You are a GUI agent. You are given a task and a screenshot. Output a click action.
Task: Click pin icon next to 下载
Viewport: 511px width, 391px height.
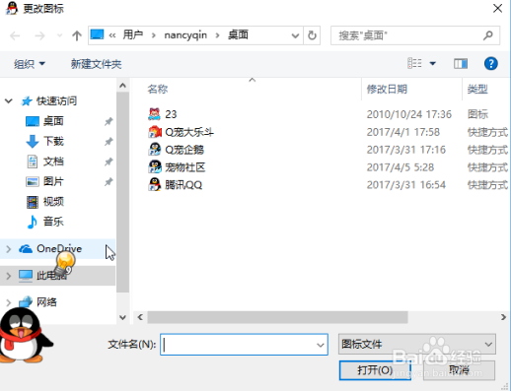click(x=109, y=142)
